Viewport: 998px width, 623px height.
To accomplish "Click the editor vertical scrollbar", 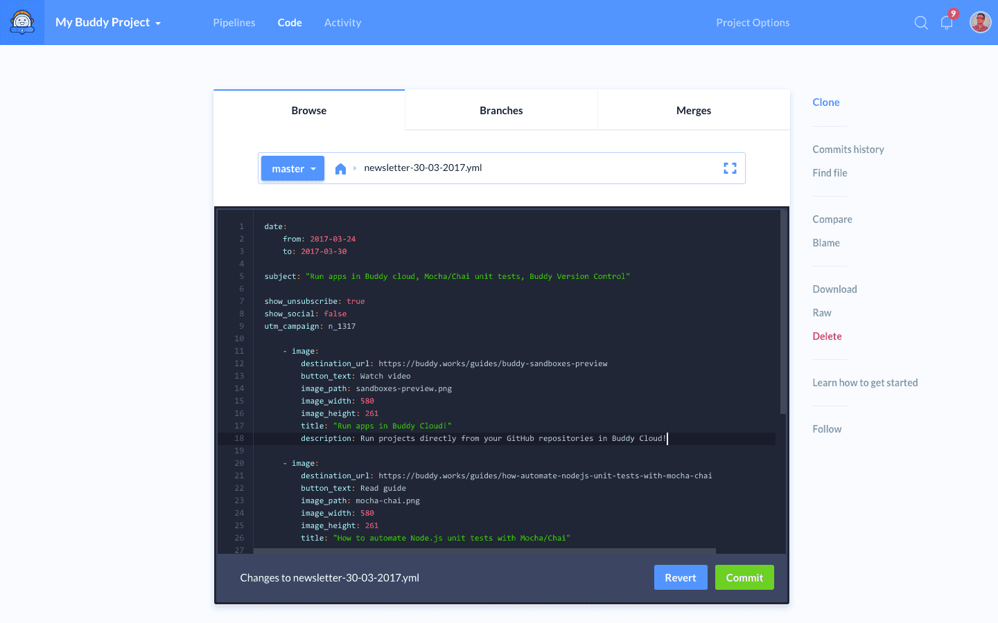I will pyautogui.click(x=783, y=311).
